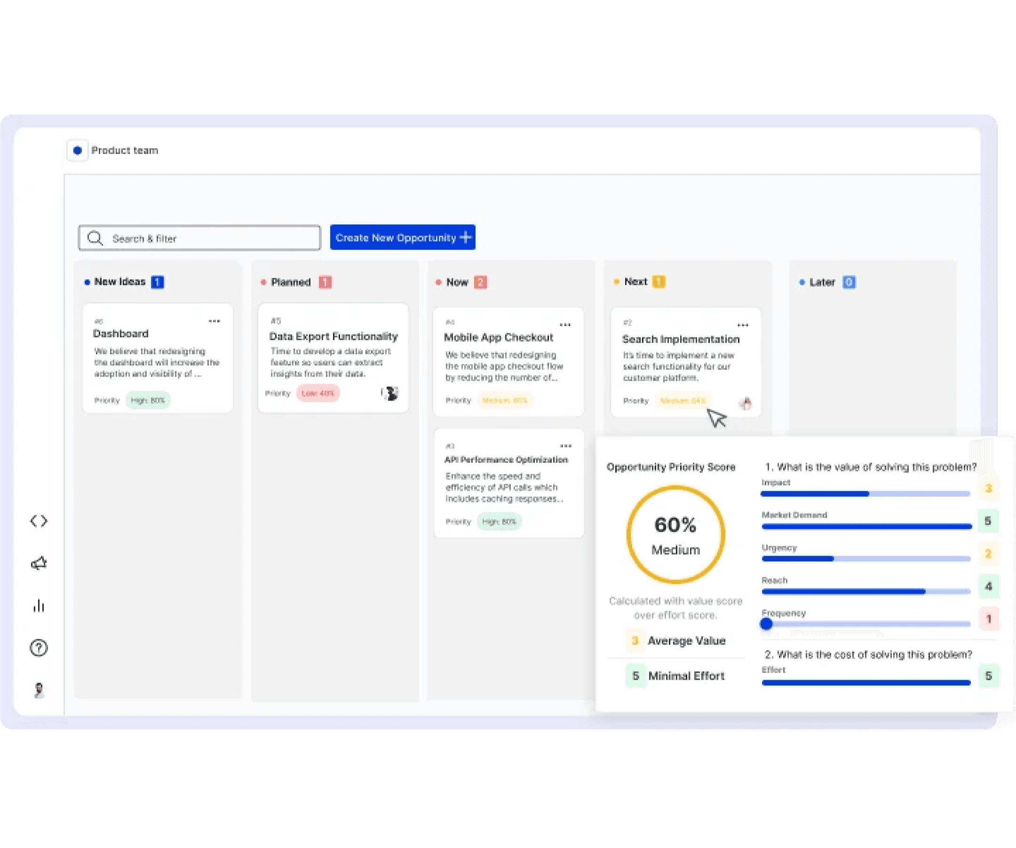Click assignee avatar on Search Implementation card
The image size is (1016, 848).
[x=746, y=403]
